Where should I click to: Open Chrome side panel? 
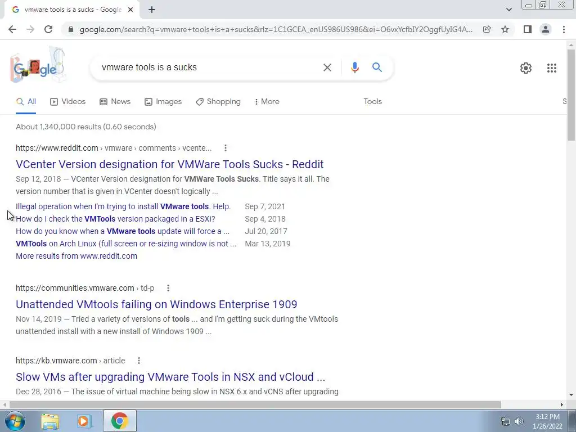point(528,29)
